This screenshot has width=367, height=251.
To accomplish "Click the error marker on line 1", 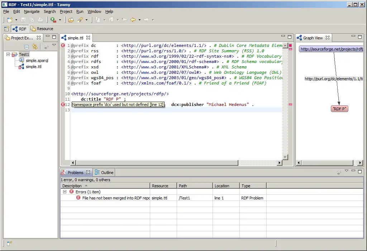I will click(63, 45).
